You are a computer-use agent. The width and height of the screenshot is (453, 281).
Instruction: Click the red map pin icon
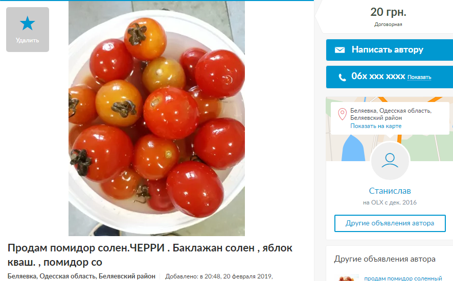(x=343, y=114)
